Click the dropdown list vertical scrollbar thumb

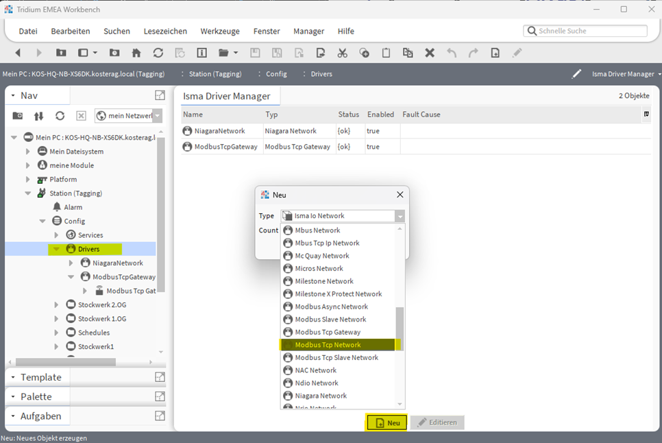point(400,328)
